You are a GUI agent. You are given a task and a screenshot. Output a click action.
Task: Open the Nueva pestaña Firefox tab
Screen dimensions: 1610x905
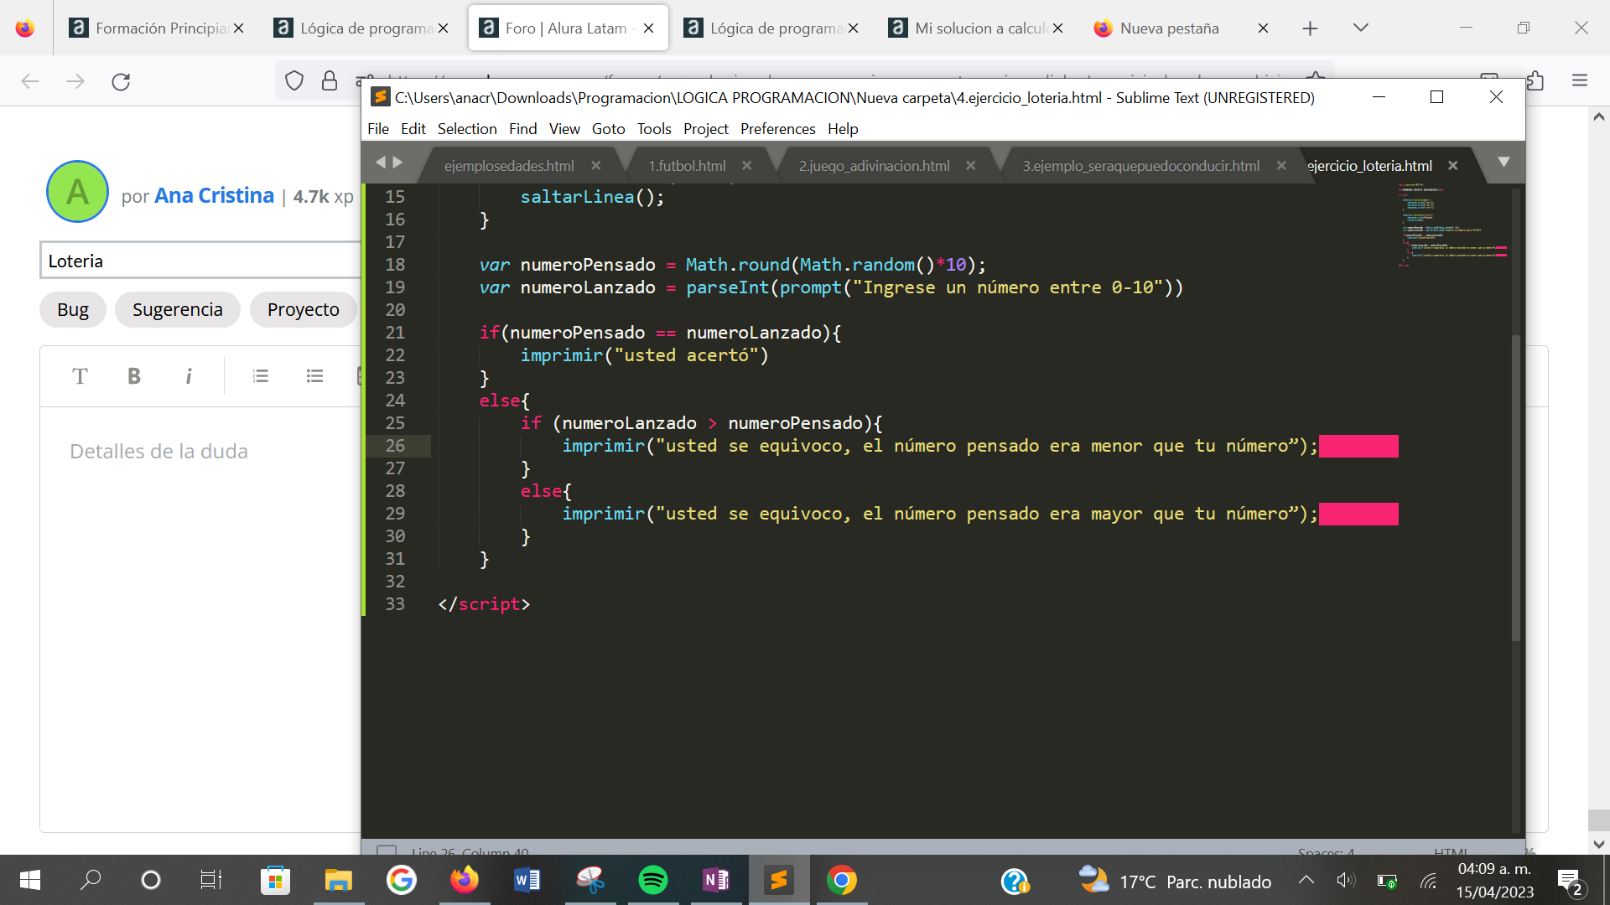pyautogui.click(x=1169, y=28)
